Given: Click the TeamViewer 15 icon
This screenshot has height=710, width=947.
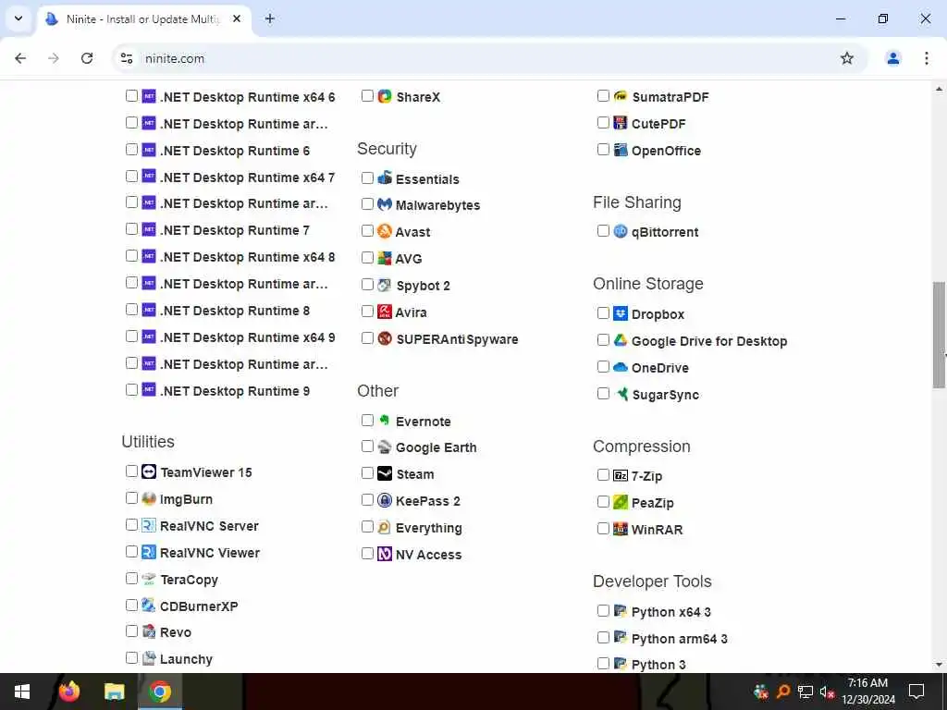Looking at the screenshot, I should coord(149,471).
